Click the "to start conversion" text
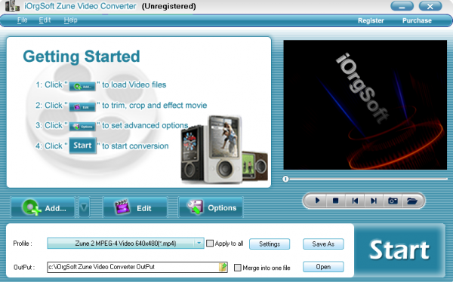The image size is (453, 282). pos(135,146)
